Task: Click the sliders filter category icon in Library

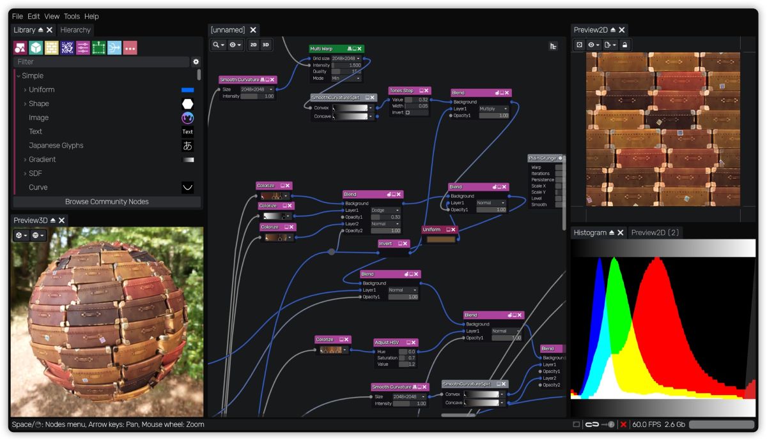Action: (x=83, y=48)
